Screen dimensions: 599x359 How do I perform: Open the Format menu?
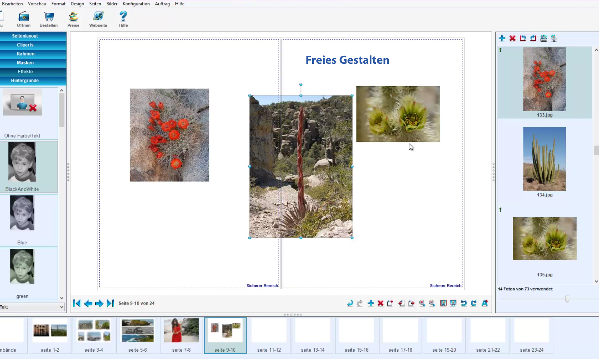point(58,4)
